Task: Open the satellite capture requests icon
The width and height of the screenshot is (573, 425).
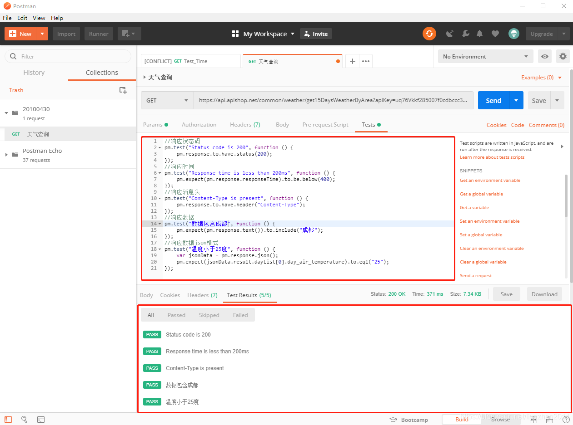Action: 450,34
